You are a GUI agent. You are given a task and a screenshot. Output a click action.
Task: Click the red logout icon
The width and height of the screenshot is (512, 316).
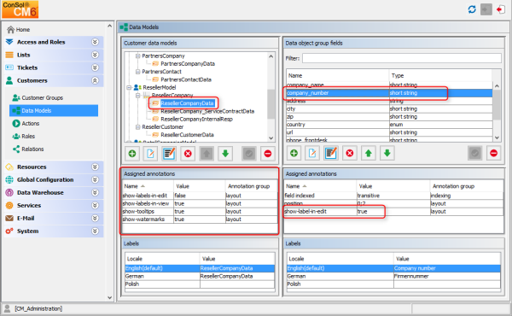500,9
